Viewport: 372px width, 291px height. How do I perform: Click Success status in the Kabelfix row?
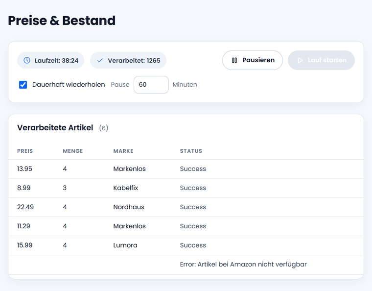pyautogui.click(x=193, y=188)
